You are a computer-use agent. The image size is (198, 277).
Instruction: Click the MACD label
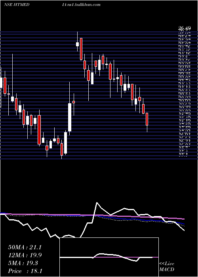(167, 269)
